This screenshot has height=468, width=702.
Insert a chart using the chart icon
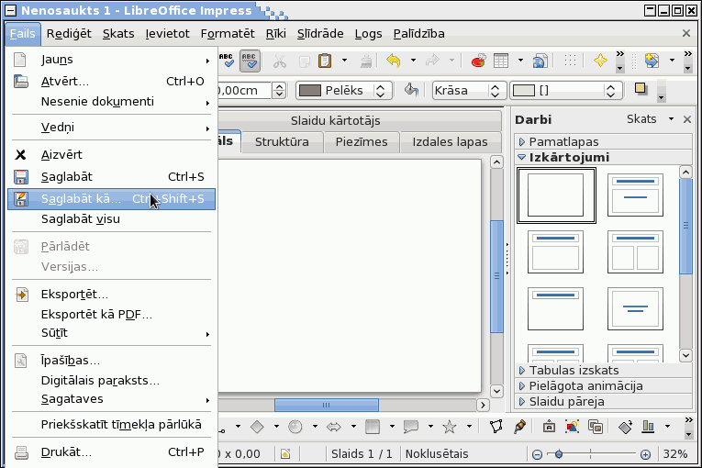click(478, 60)
